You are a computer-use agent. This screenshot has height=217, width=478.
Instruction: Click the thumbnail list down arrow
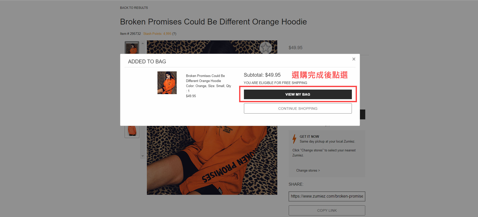(143, 156)
